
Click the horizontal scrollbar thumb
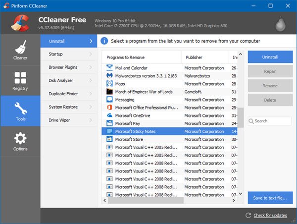coord(146,200)
